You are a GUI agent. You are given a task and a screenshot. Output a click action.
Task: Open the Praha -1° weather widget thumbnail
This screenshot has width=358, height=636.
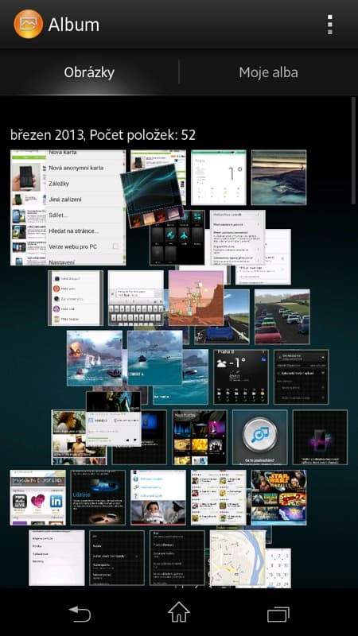241,377
